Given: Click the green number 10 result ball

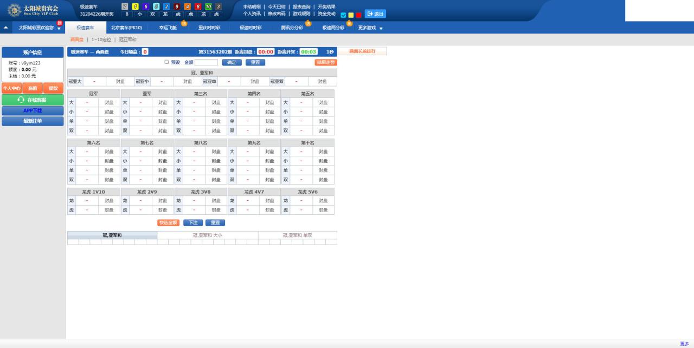Looking at the screenshot, I should [208, 6].
